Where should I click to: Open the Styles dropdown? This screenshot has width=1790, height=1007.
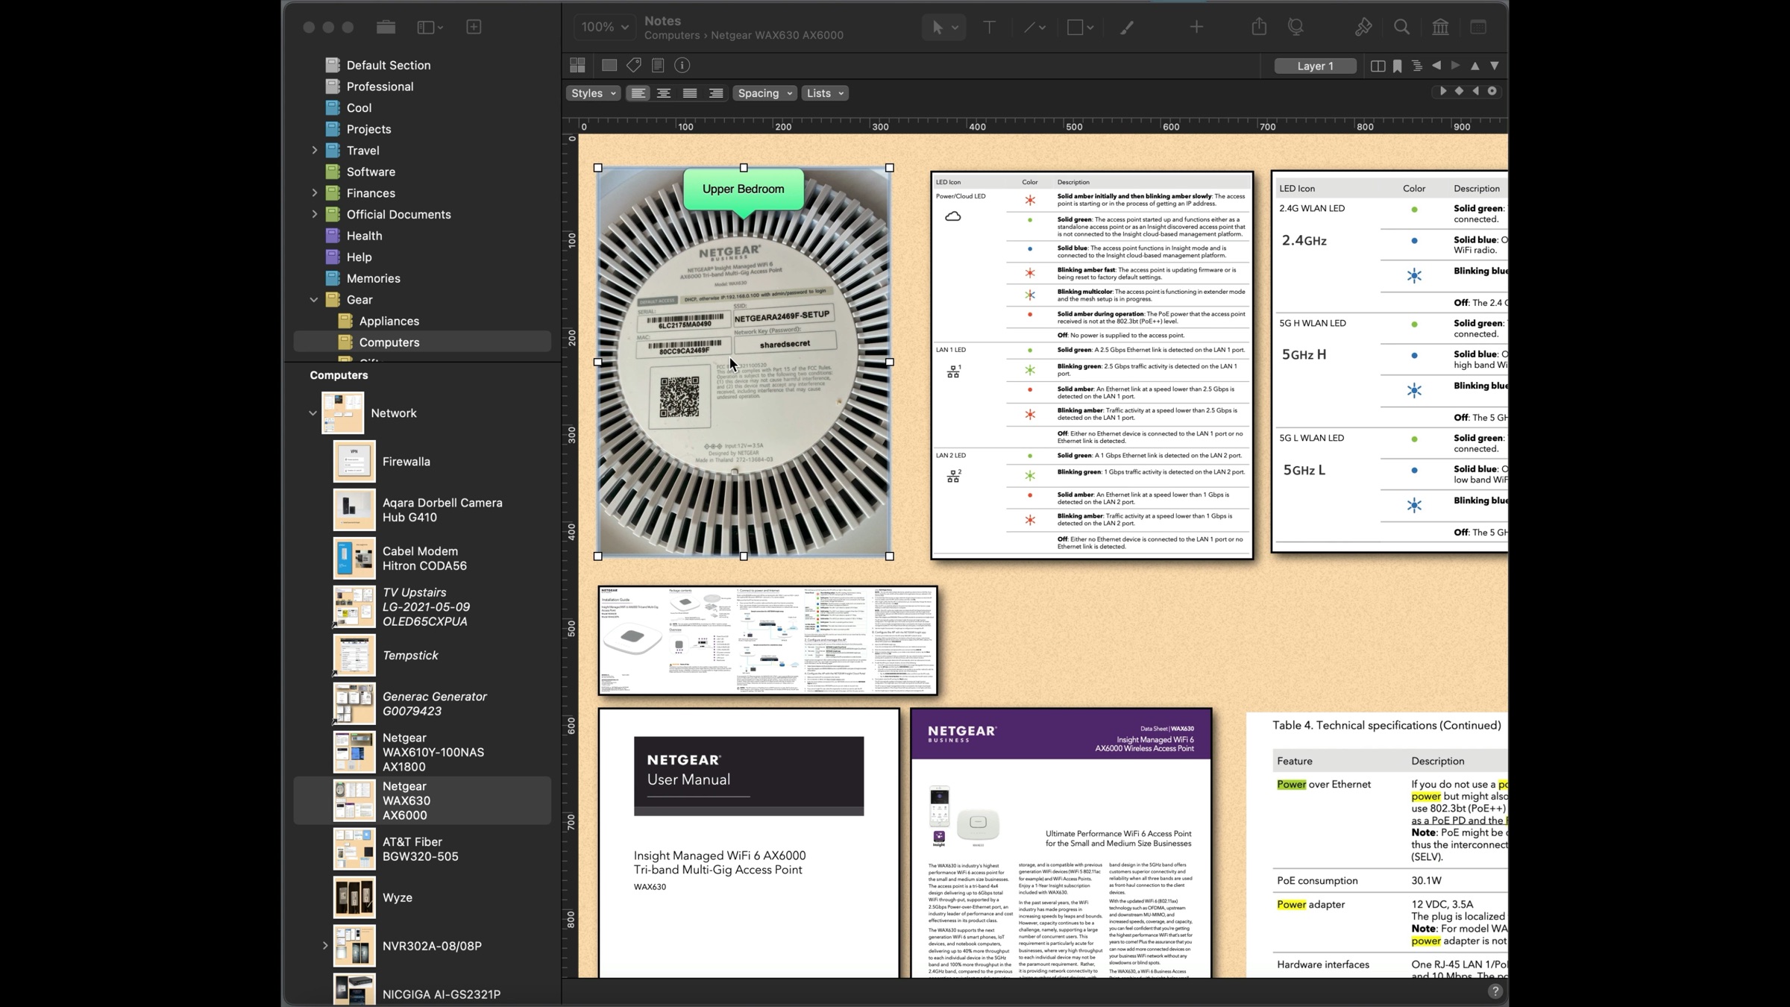594,93
